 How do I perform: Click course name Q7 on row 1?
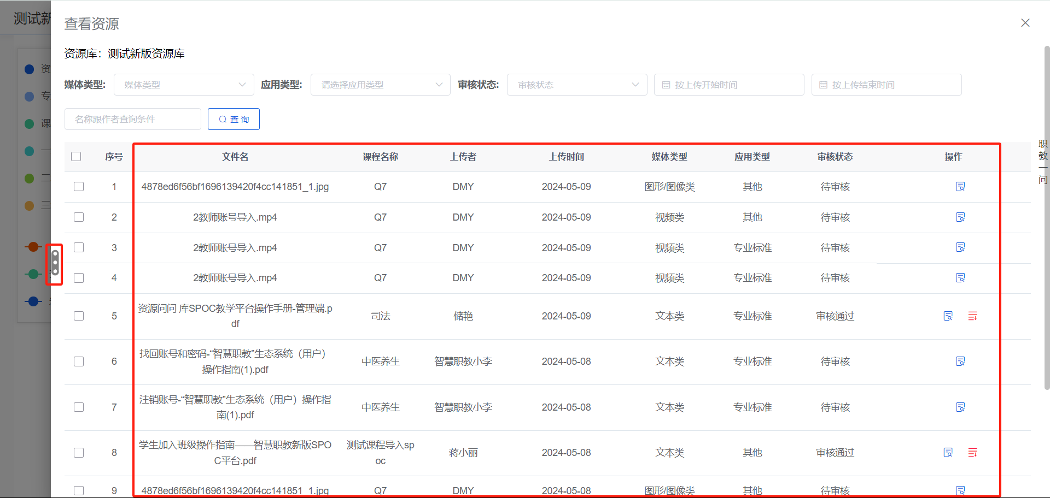click(381, 186)
